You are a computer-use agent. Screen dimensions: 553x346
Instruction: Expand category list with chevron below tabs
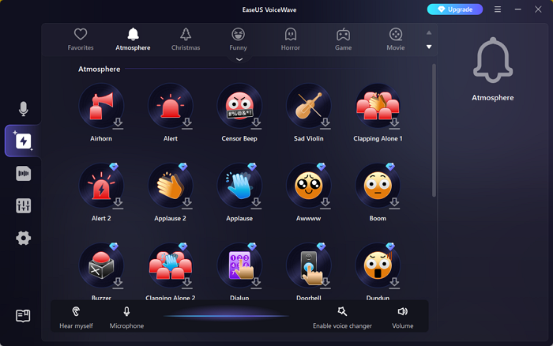pyautogui.click(x=239, y=59)
